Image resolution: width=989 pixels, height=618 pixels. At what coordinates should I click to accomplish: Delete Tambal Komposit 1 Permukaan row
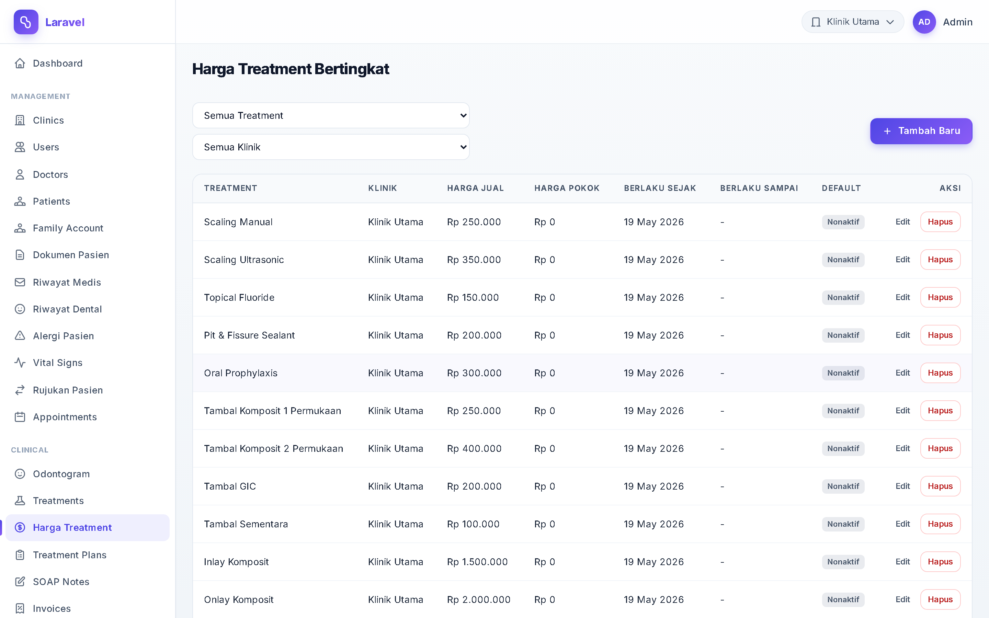[940, 411]
